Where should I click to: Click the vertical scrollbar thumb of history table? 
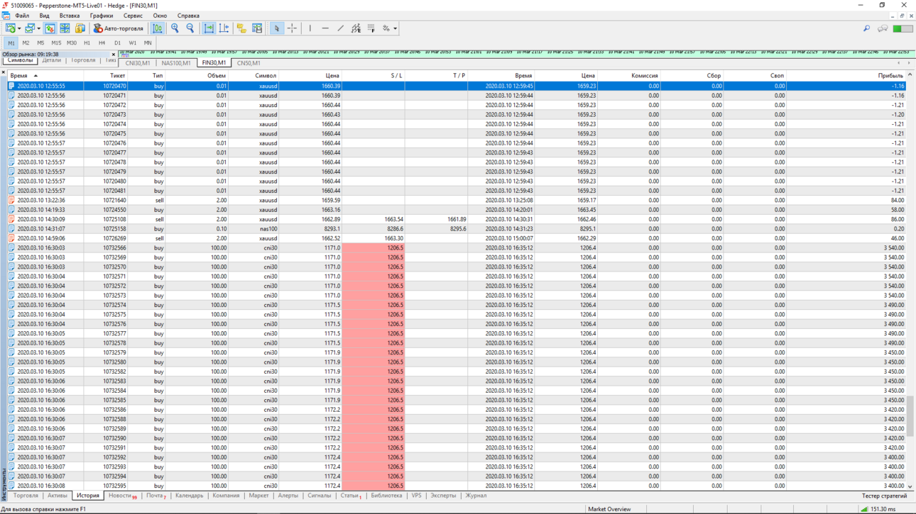point(910,416)
